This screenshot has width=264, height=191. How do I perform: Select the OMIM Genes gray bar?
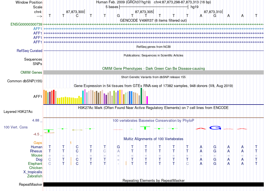pos(153,73)
